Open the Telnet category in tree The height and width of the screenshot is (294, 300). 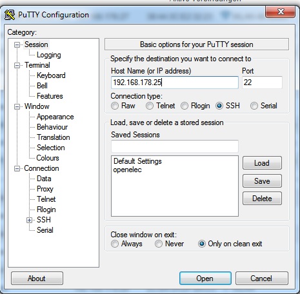(46, 199)
